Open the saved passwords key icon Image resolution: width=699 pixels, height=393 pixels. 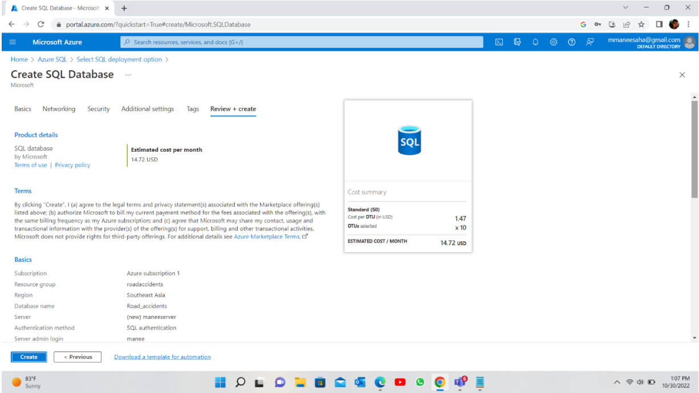(598, 25)
